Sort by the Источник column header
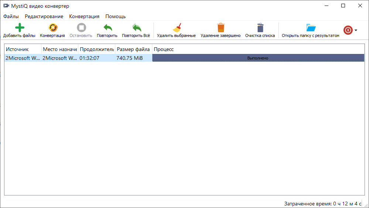Screen dimensions: 369x208 point(23,49)
